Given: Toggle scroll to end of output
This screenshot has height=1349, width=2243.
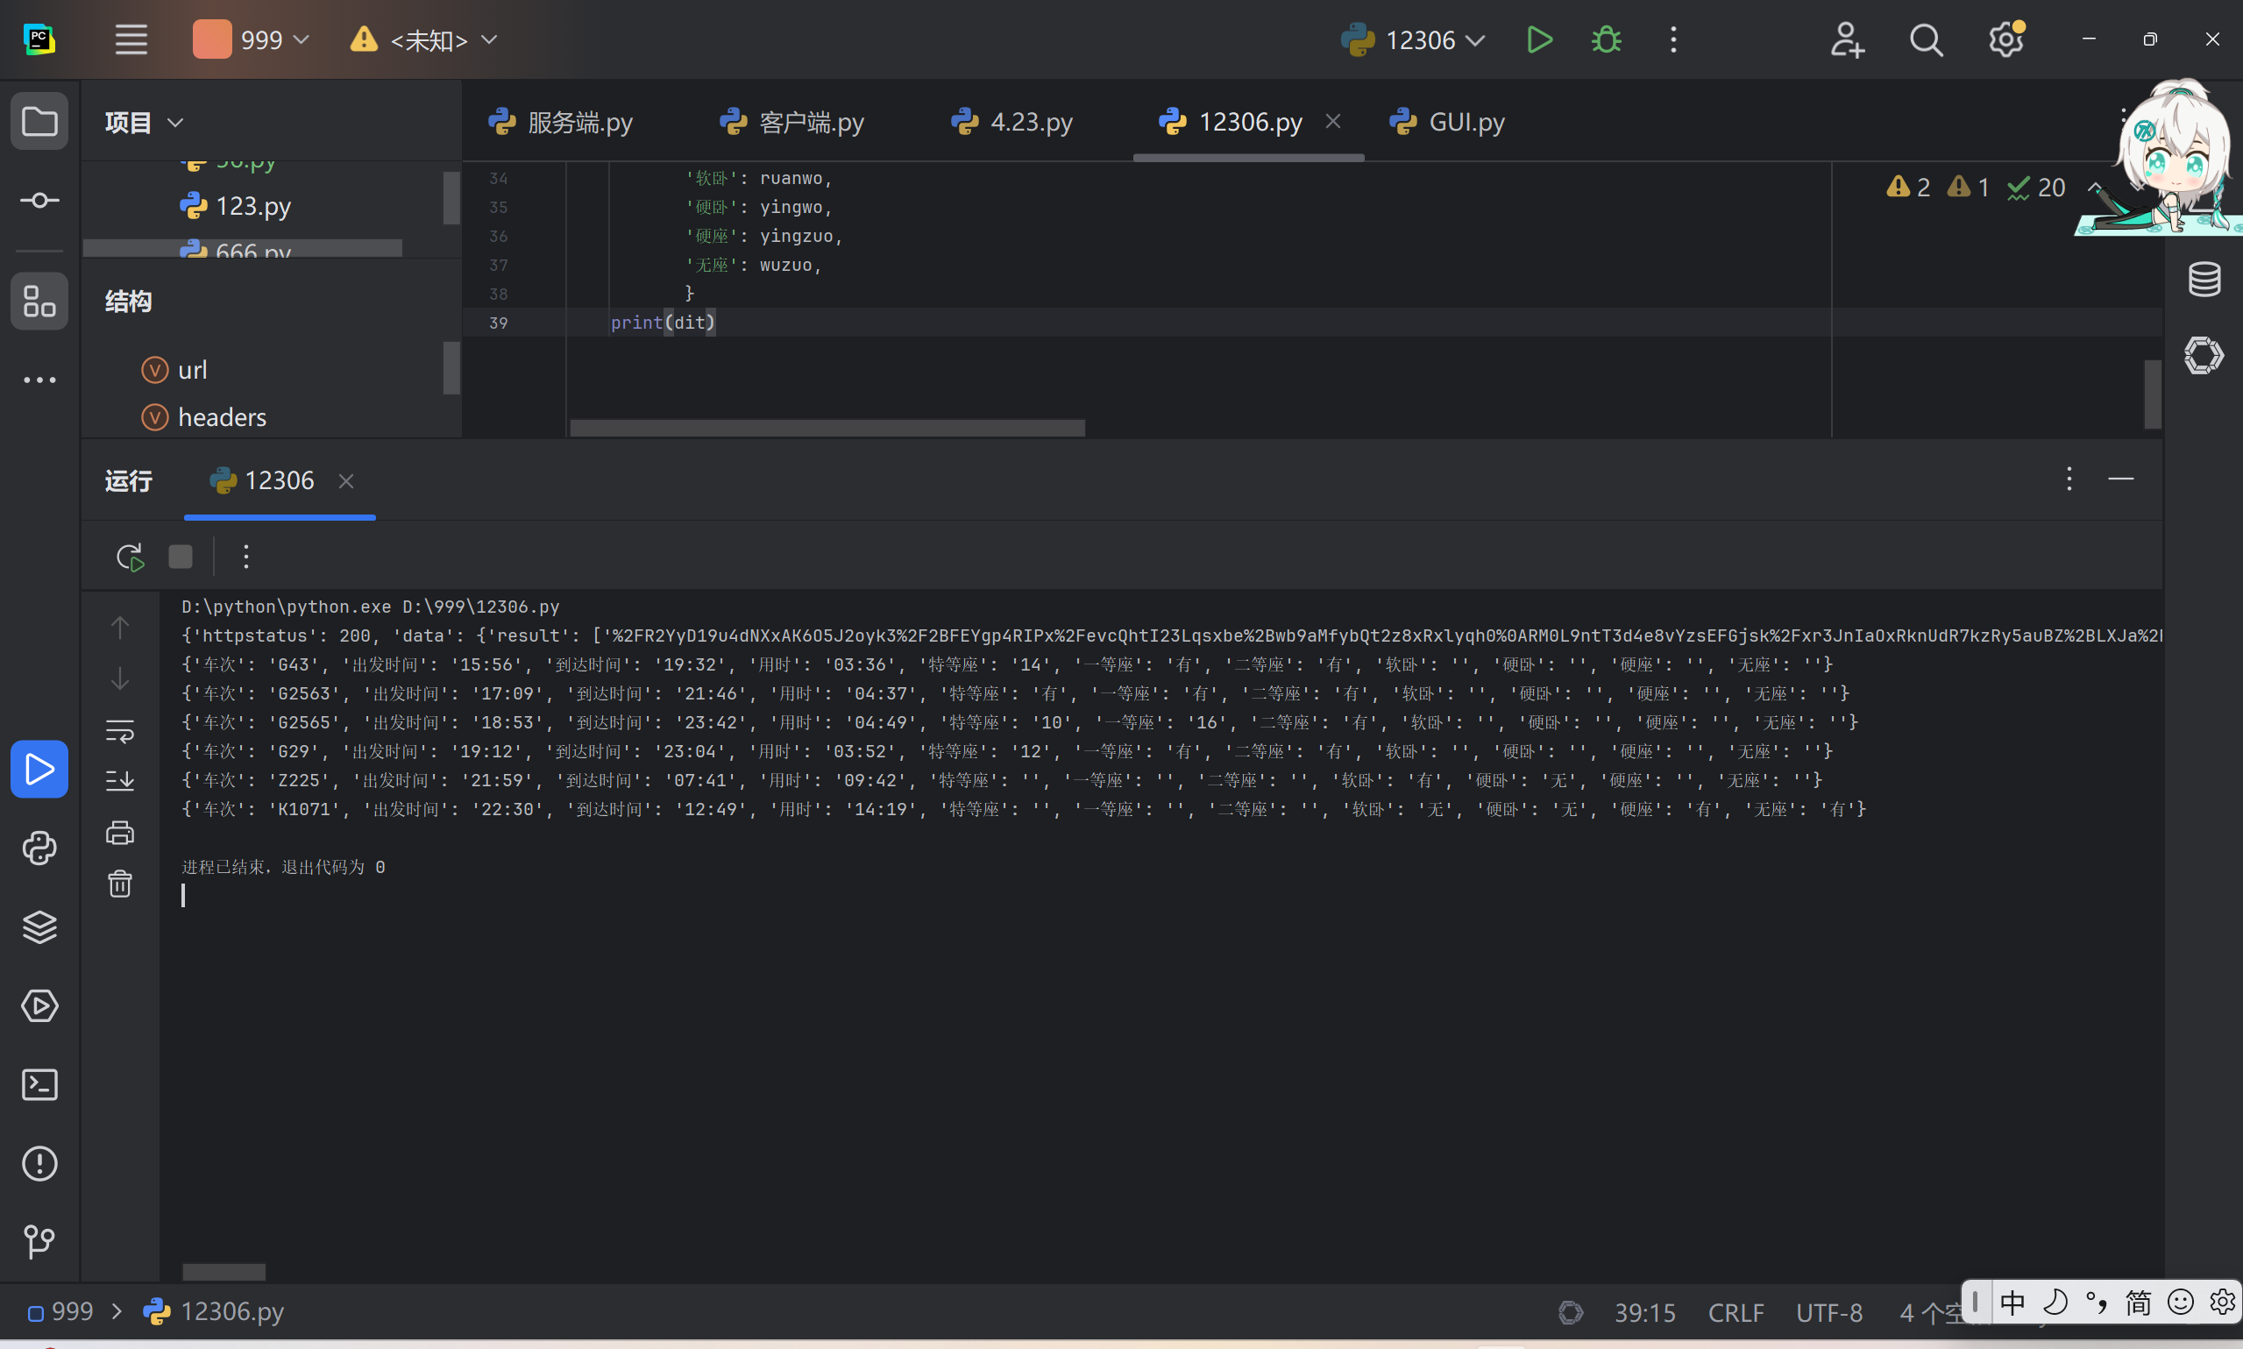Looking at the screenshot, I should pos(120,780).
